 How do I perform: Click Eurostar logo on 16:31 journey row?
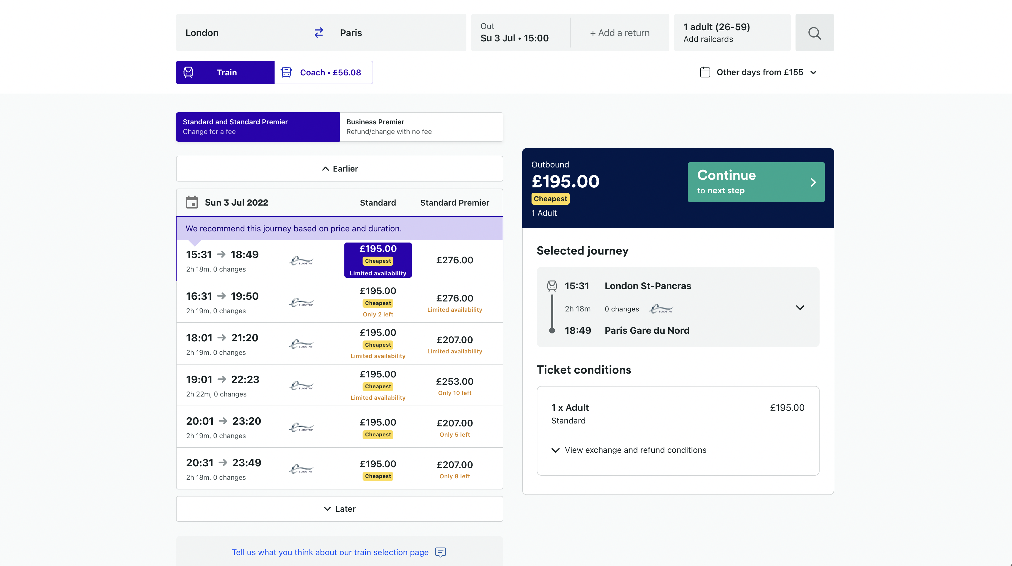[301, 302]
